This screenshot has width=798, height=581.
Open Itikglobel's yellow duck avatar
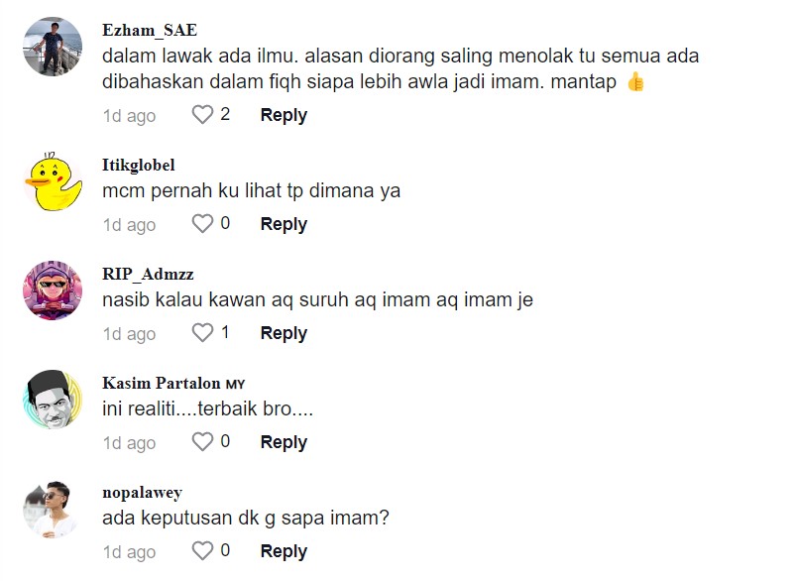[53, 181]
